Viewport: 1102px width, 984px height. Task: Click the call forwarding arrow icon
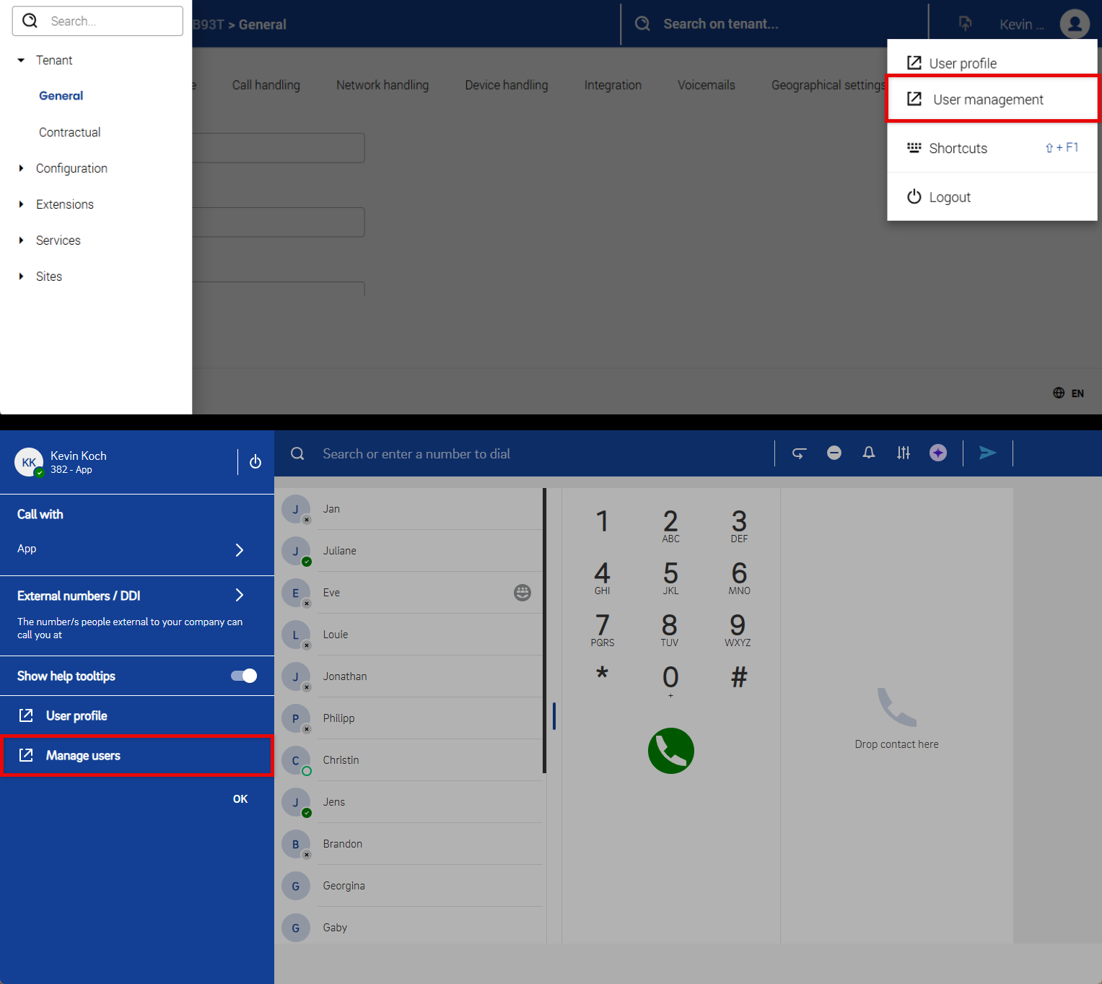tap(799, 453)
